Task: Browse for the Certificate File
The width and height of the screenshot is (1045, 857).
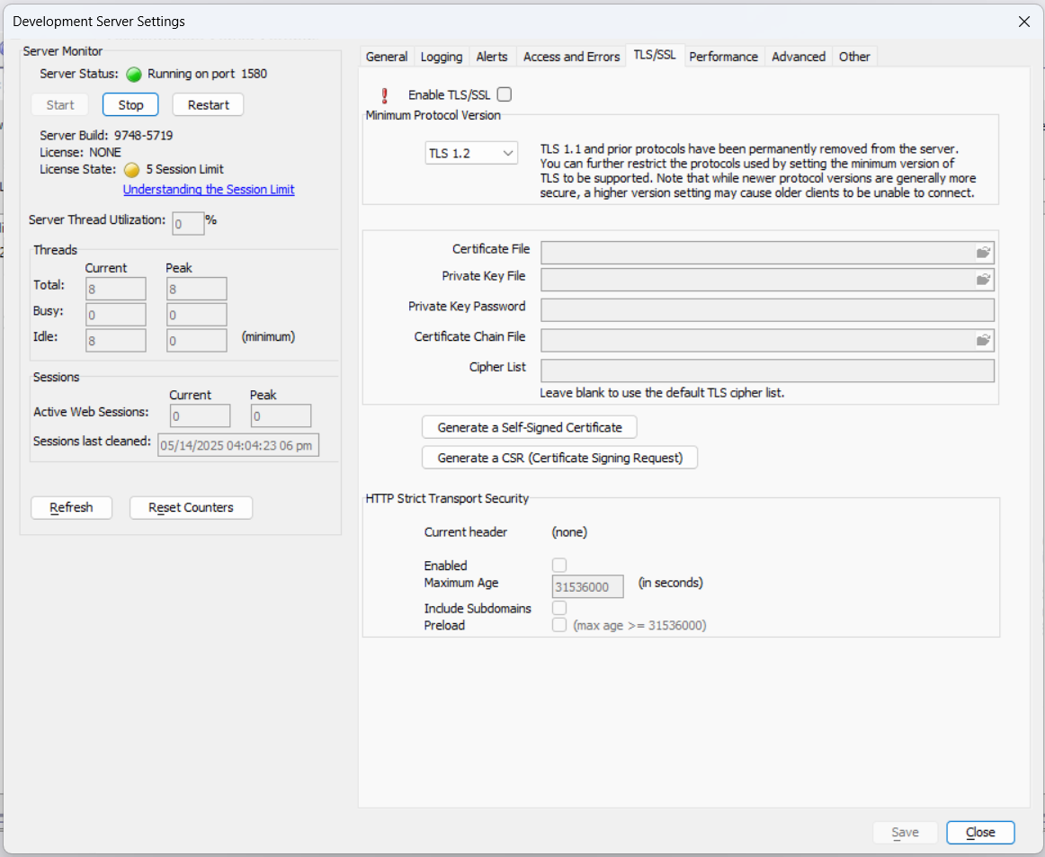Action: pos(983,253)
